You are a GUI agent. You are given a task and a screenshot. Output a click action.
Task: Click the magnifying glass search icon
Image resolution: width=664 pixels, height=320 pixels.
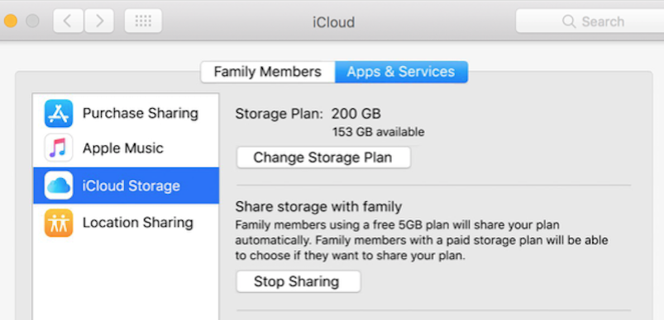pos(569,21)
